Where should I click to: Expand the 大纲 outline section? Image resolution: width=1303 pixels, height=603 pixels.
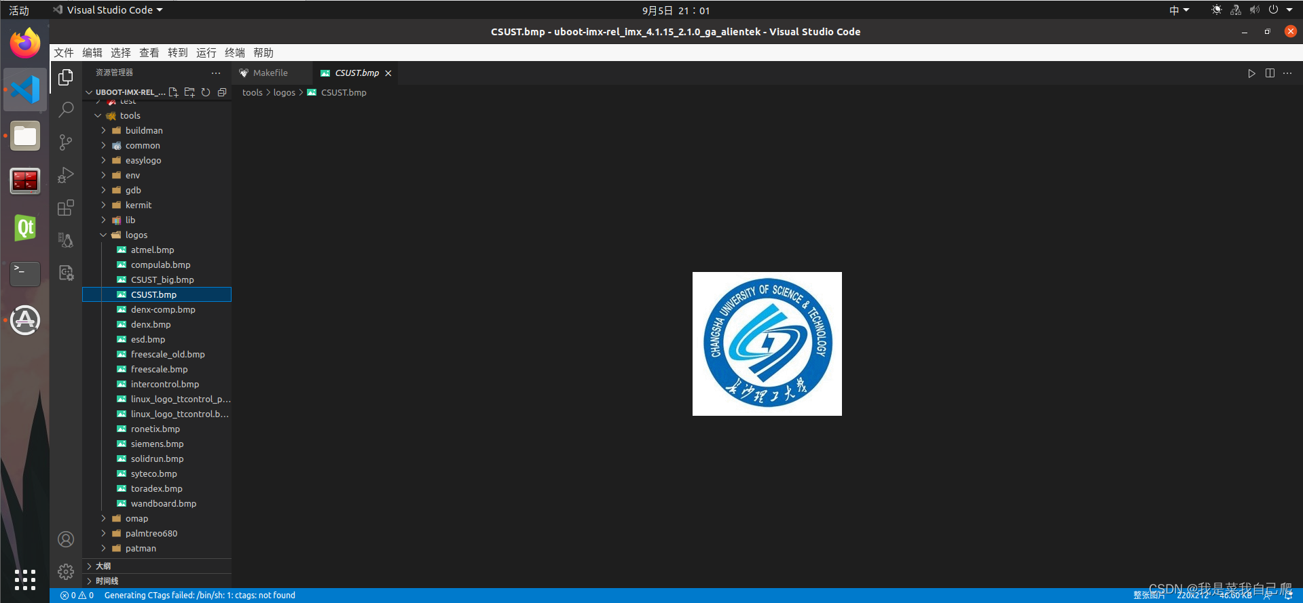click(157, 566)
